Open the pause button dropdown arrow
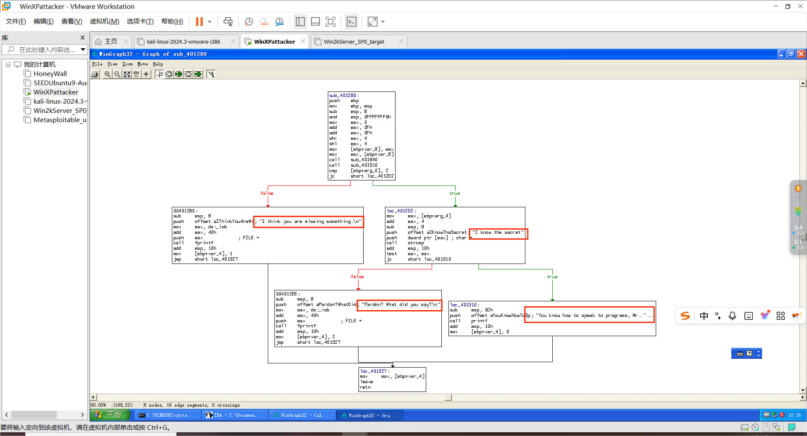Screen dimensions: 807x436 210,22
